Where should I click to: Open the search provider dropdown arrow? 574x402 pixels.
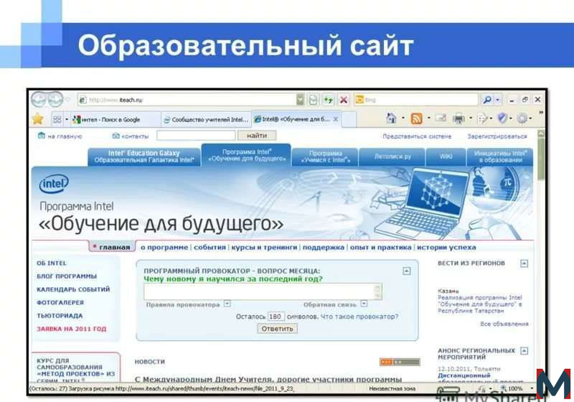click(497, 100)
